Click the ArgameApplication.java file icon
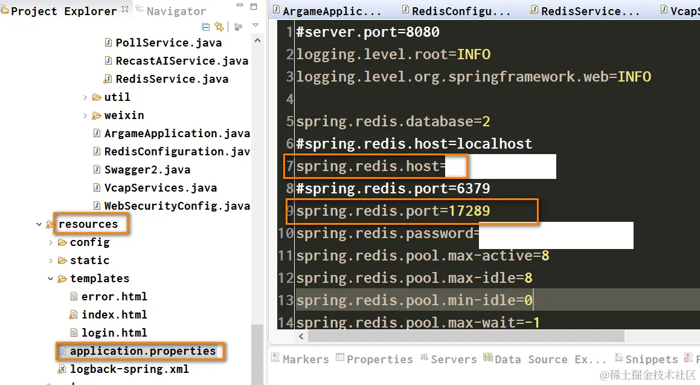Image resolution: width=700 pixels, height=385 pixels. 97,133
